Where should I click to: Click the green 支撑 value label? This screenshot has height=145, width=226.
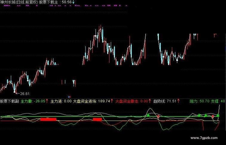pyautogui.click(x=218, y=101)
